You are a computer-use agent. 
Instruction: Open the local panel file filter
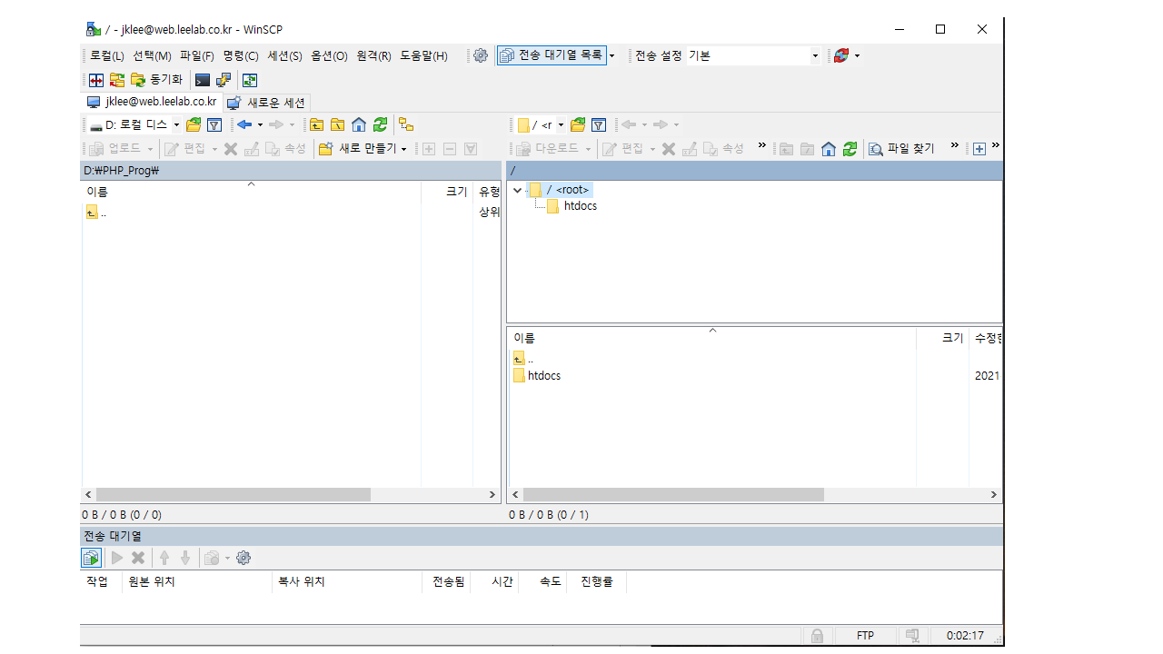214,124
